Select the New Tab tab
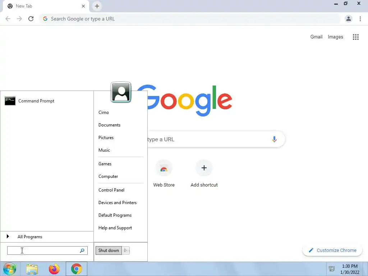The image size is (368, 276). (x=46, y=6)
